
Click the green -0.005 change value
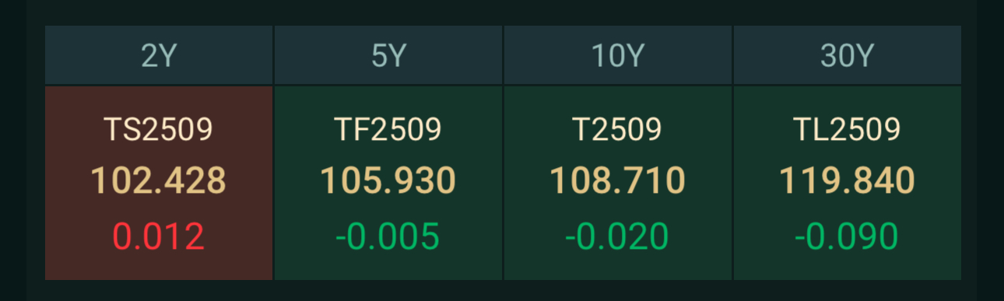(x=388, y=236)
